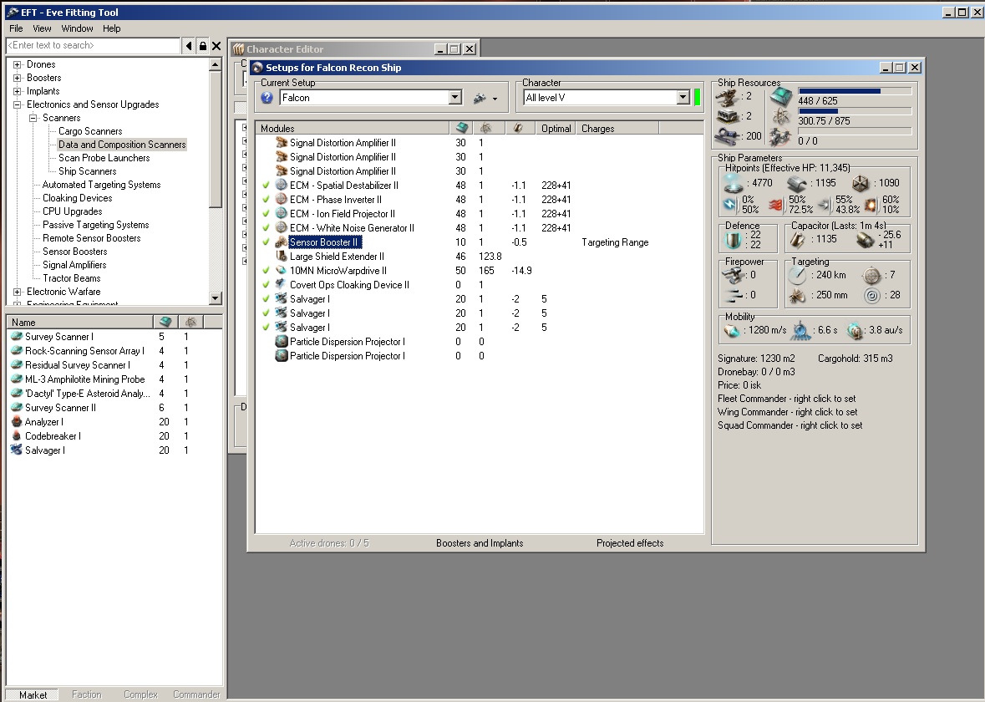Open the ship fitting actions icon menu
The image size is (985, 702).
click(485, 99)
